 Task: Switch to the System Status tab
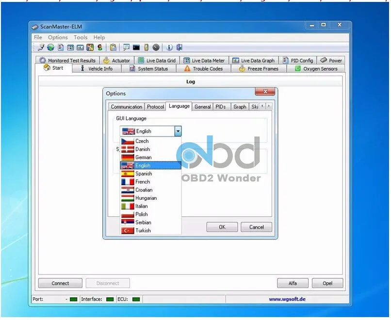[149, 68]
